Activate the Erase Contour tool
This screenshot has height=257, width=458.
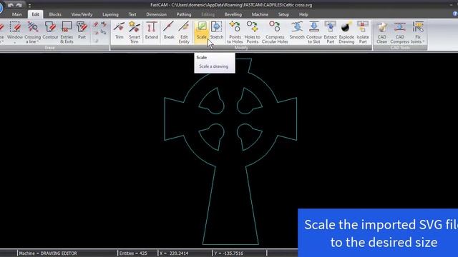click(50, 31)
